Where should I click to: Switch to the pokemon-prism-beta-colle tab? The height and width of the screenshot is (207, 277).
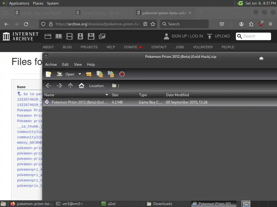point(164,13)
